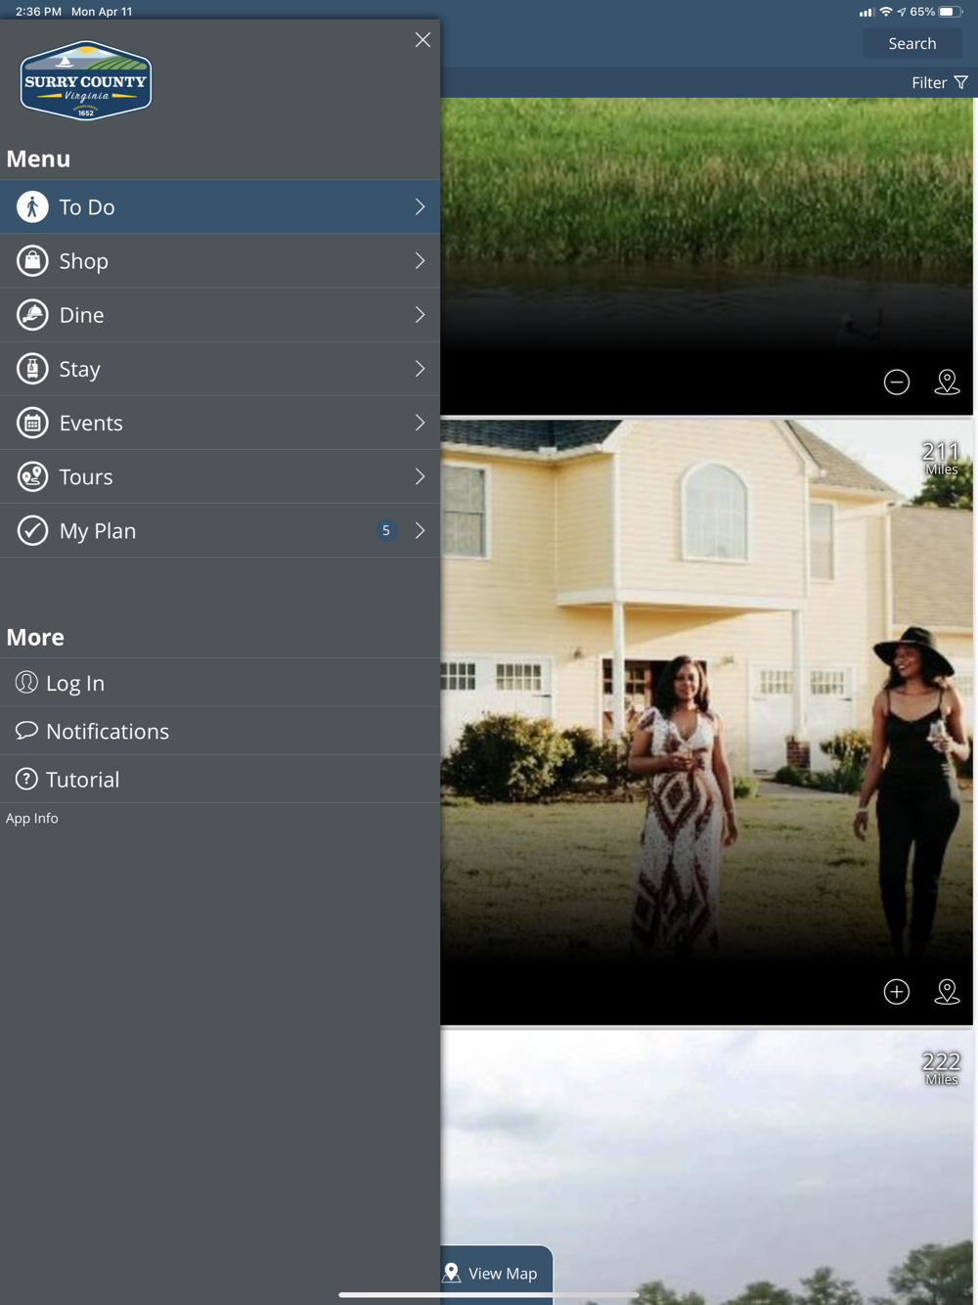Image resolution: width=978 pixels, height=1305 pixels.
Task: Expand the Dine chevron
Action: tap(420, 314)
